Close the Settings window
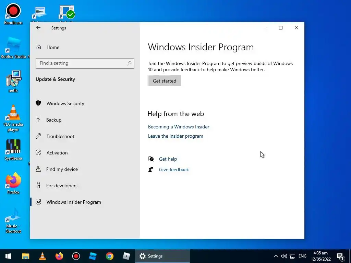 pos(296,28)
